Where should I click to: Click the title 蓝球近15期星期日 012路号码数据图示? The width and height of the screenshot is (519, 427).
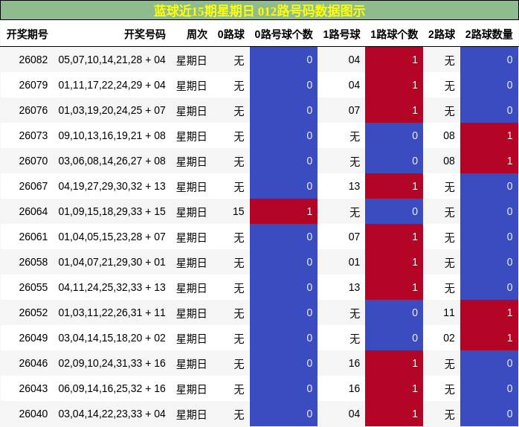click(259, 11)
